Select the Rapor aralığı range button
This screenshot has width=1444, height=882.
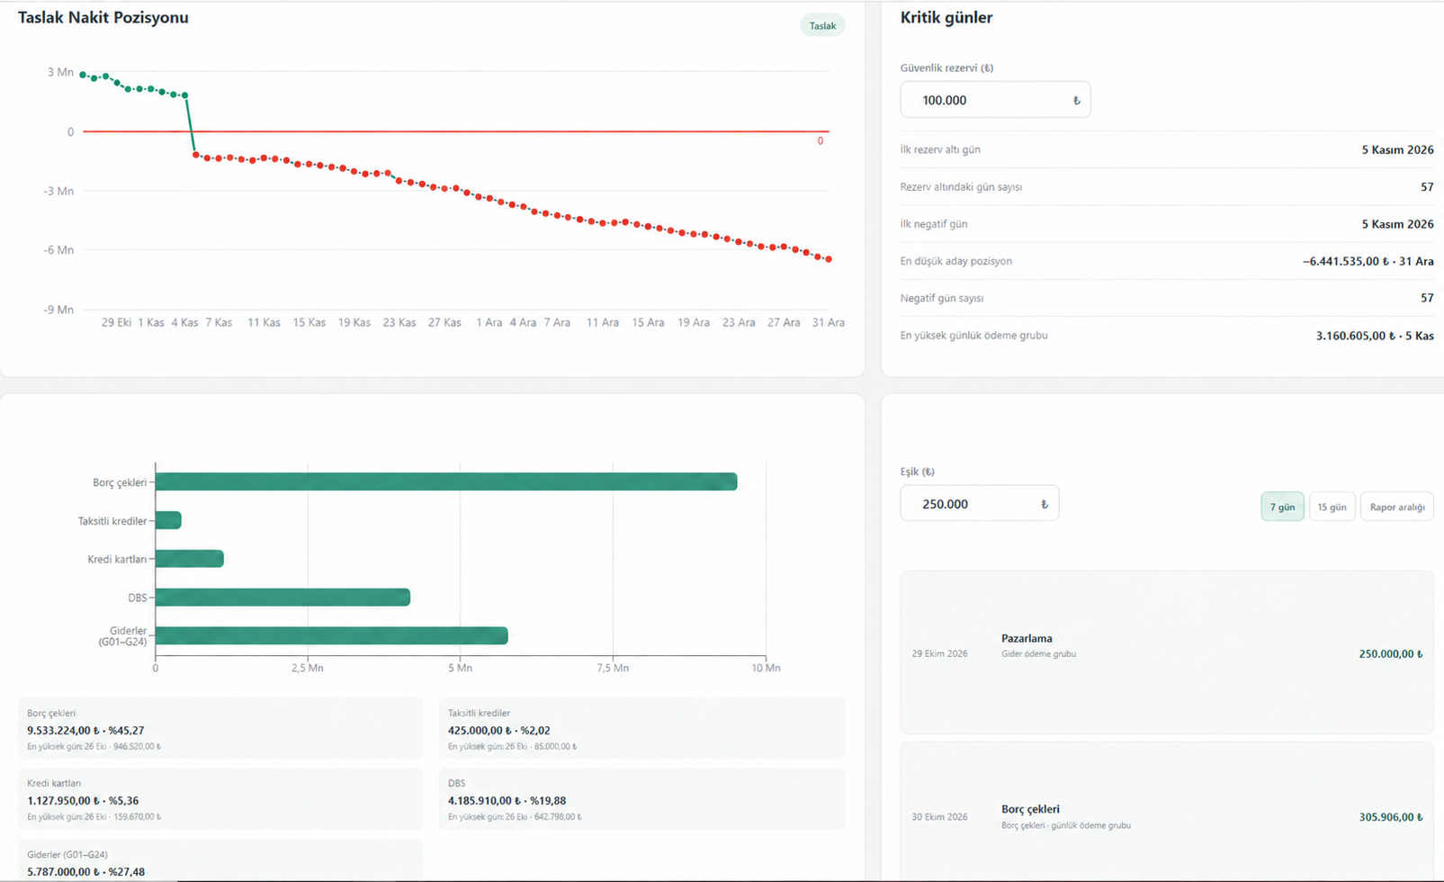[x=1396, y=507]
